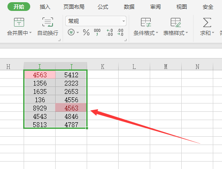222x169 pixels.
Task: Click the Auto Wrap Text icon
Action: click(48, 22)
